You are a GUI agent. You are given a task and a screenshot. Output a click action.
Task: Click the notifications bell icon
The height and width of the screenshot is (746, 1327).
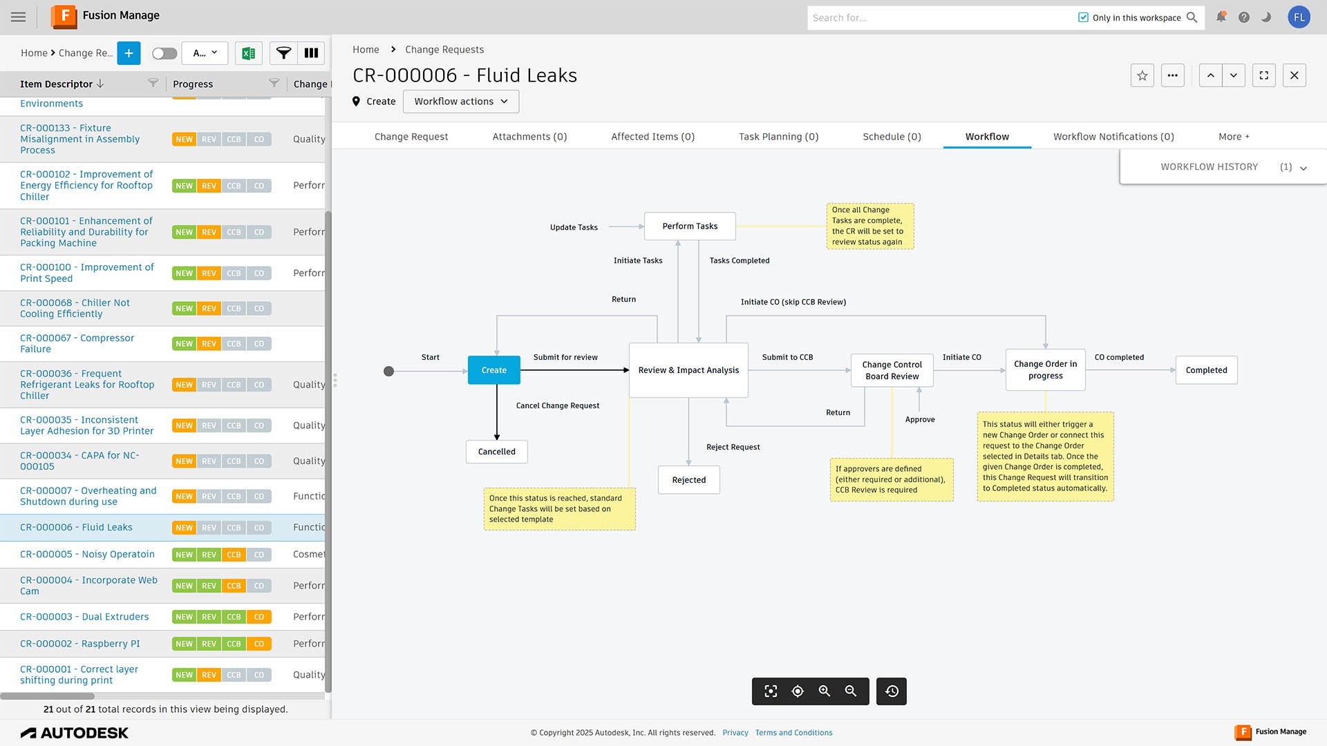(1221, 17)
